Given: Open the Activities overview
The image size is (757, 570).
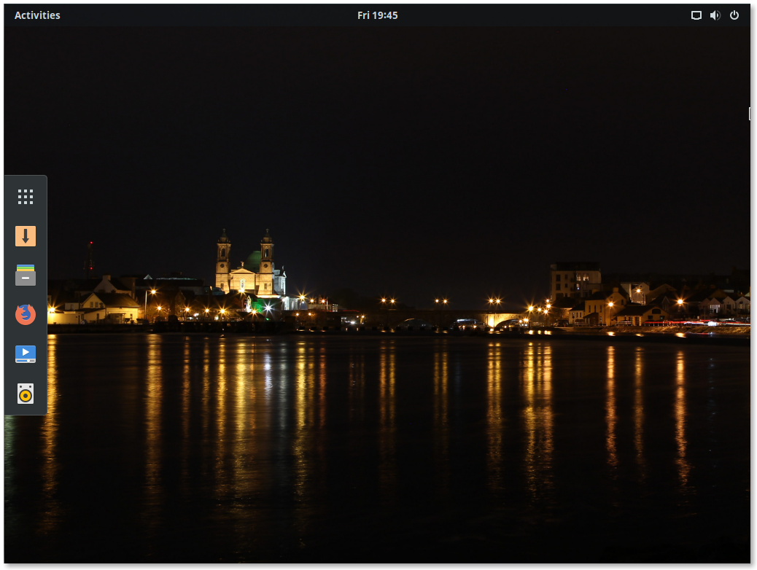Looking at the screenshot, I should [37, 15].
